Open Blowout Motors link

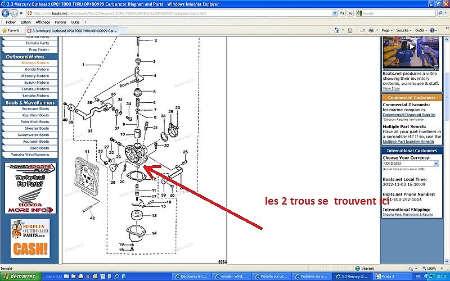[x=35, y=63]
